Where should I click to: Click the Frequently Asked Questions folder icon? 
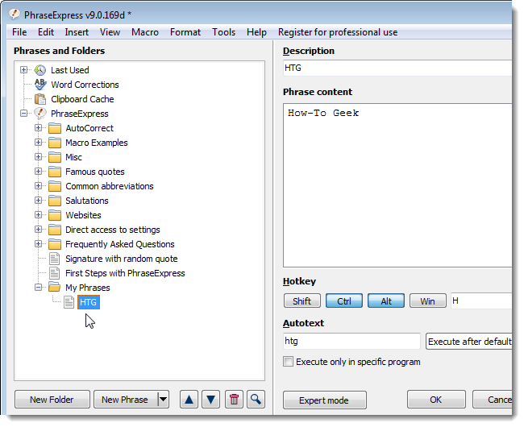pos(55,244)
